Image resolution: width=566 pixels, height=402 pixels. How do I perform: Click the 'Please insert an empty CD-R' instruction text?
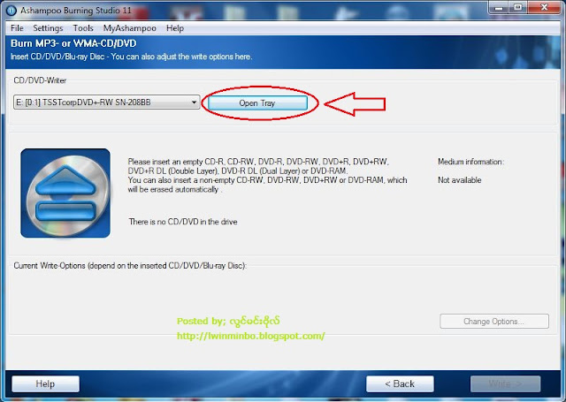tap(267, 176)
